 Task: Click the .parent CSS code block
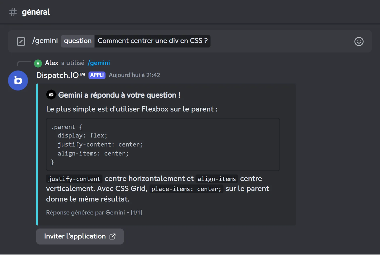[x=163, y=144]
